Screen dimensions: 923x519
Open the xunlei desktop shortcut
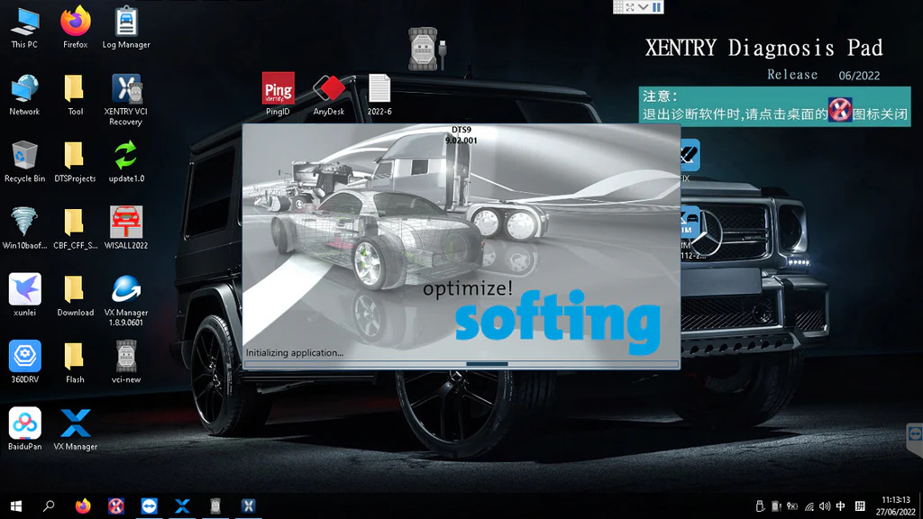point(24,296)
